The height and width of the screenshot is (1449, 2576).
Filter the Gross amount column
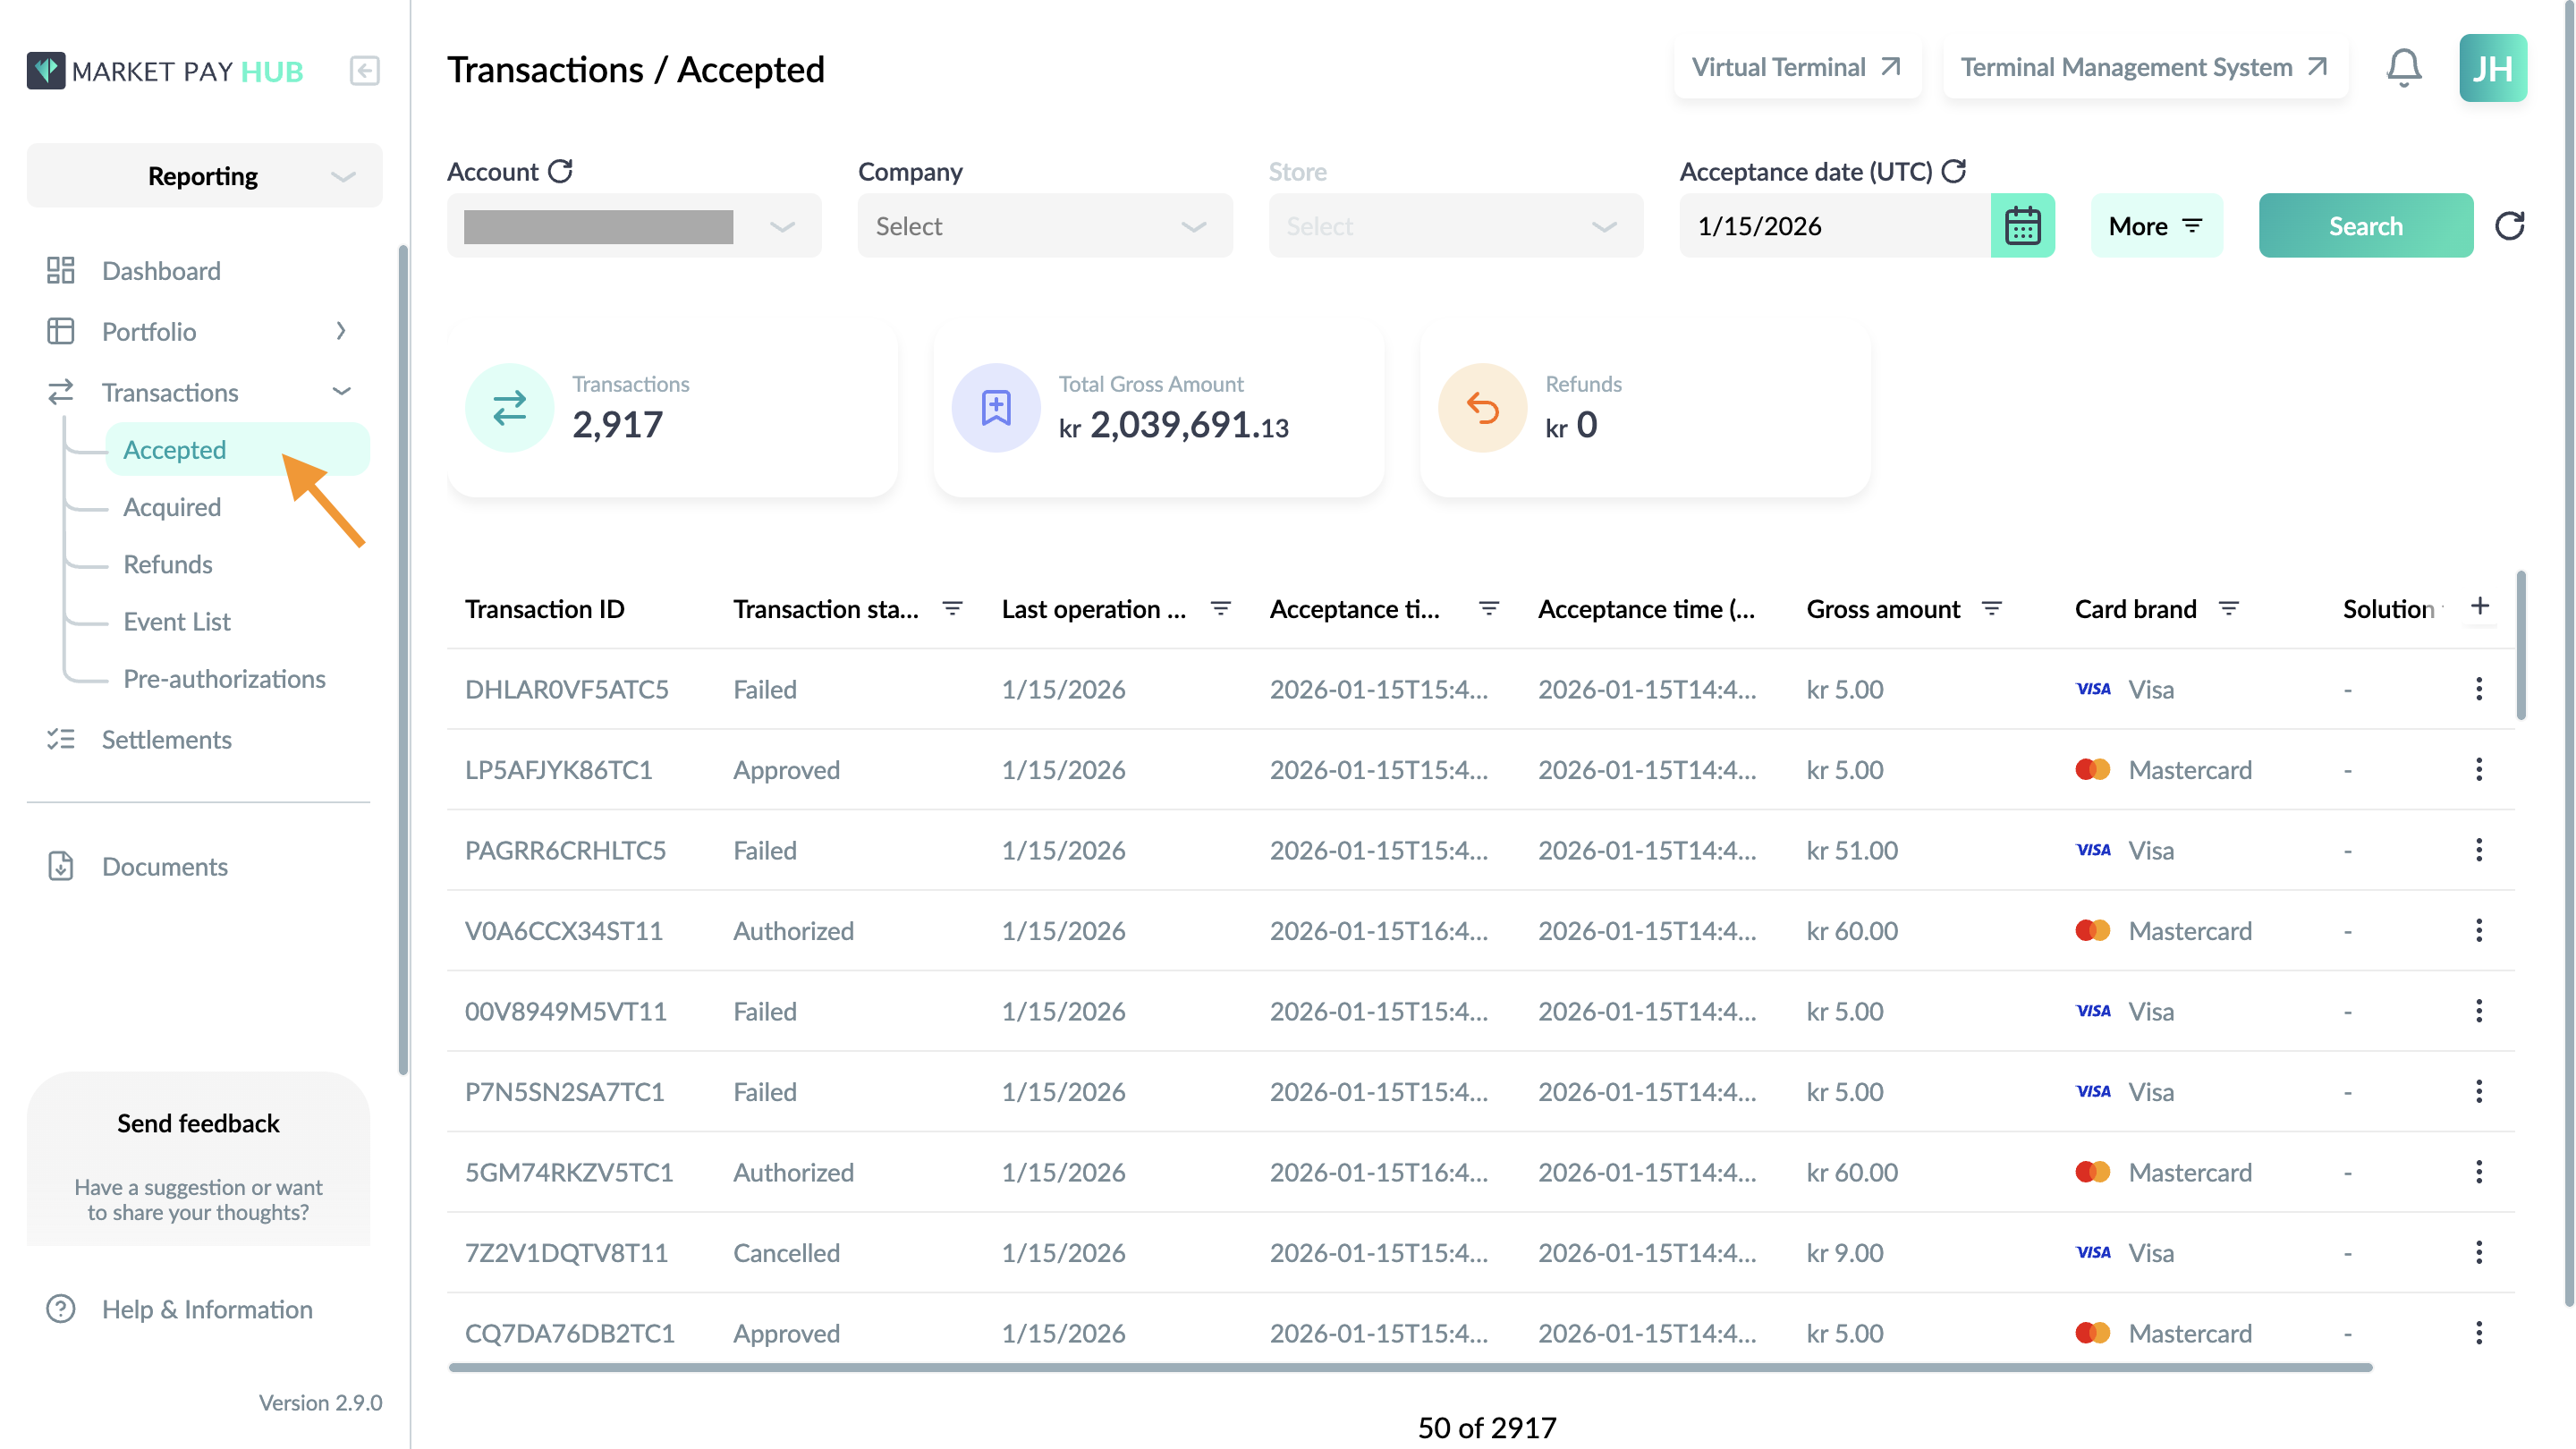(x=1991, y=608)
